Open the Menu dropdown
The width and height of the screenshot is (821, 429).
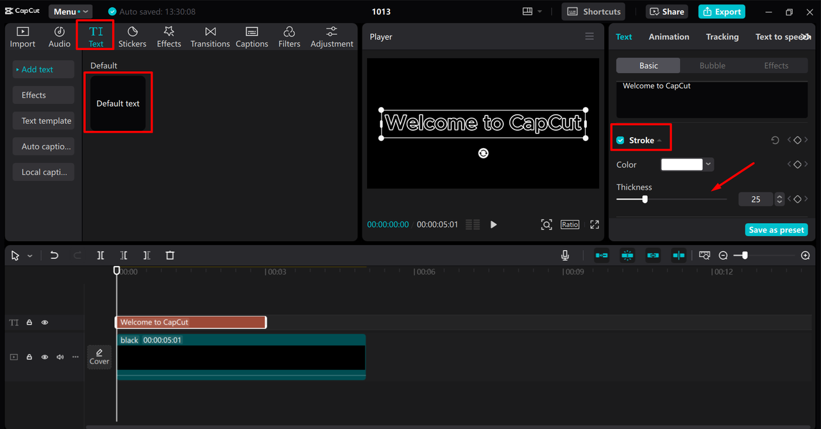tap(71, 12)
